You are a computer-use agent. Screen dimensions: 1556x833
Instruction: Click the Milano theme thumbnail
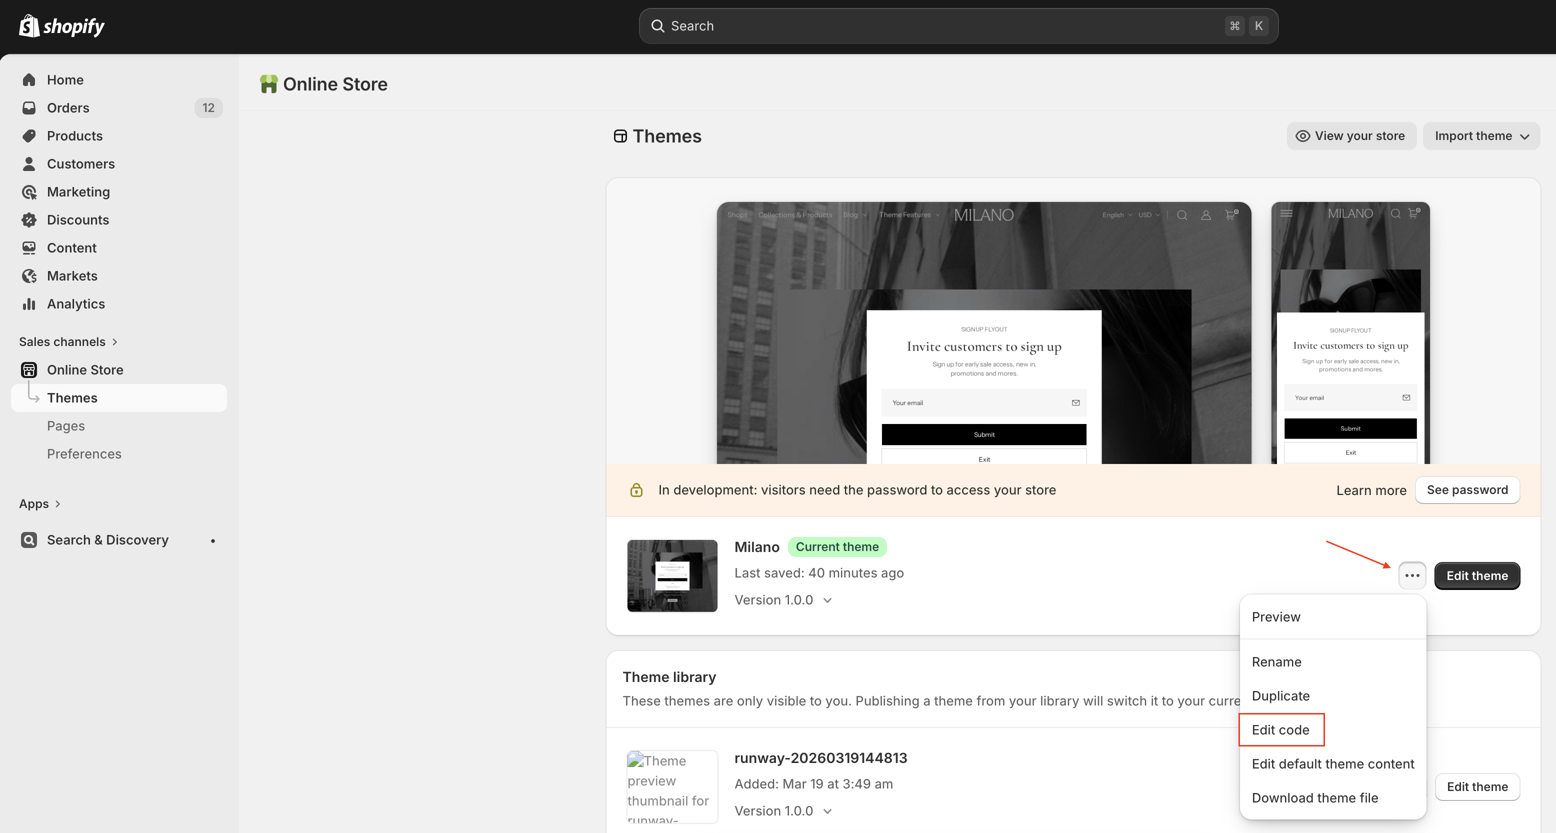tap(671, 575)
